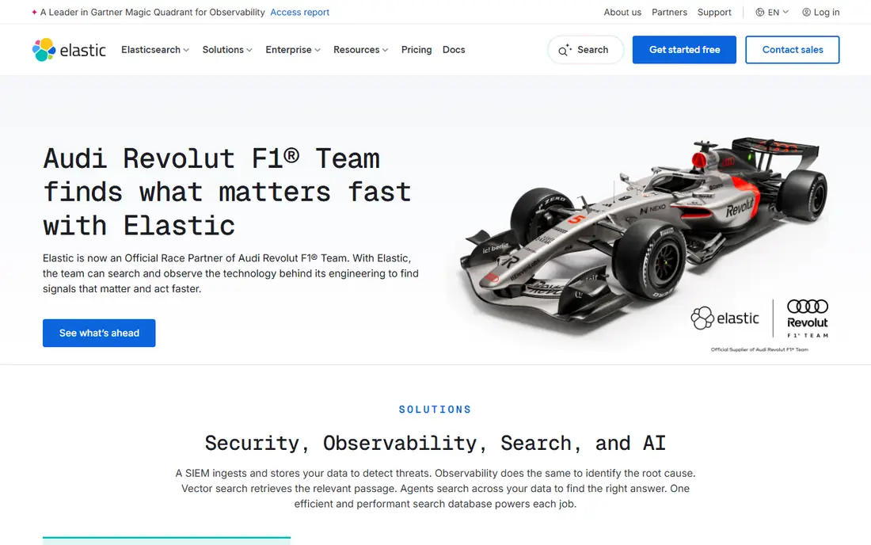
Task: Click the Log in link
Action: (821, 12)
